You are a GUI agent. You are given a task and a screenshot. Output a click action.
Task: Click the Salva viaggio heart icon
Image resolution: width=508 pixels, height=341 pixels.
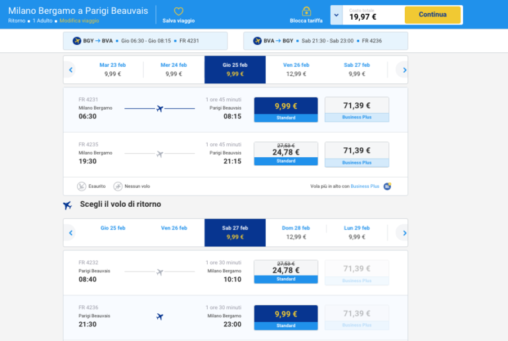[x=178, y=11]
